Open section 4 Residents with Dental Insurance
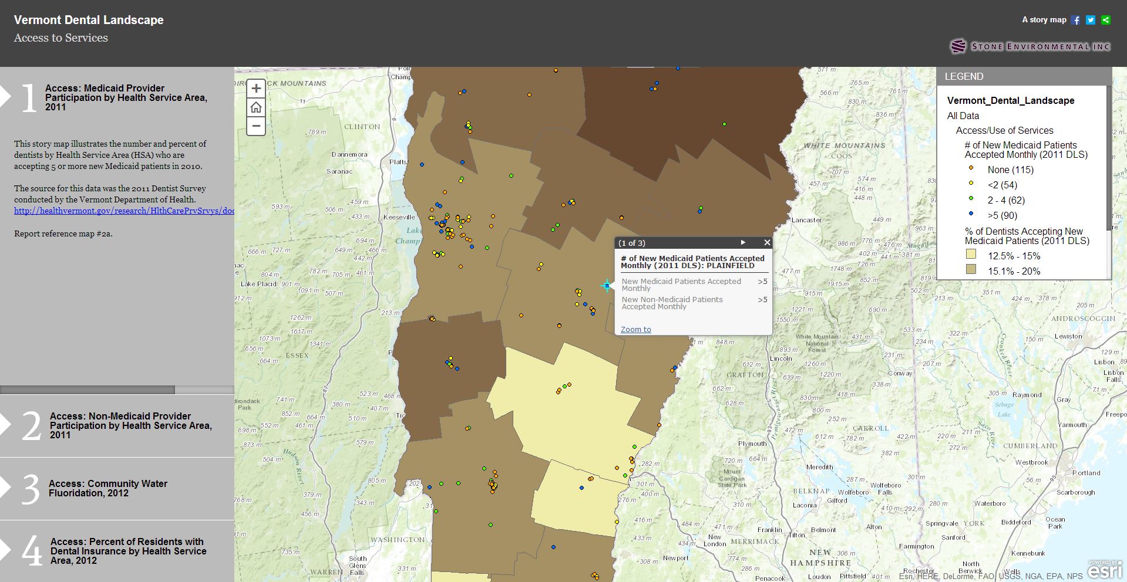 [x=117, y=551]
